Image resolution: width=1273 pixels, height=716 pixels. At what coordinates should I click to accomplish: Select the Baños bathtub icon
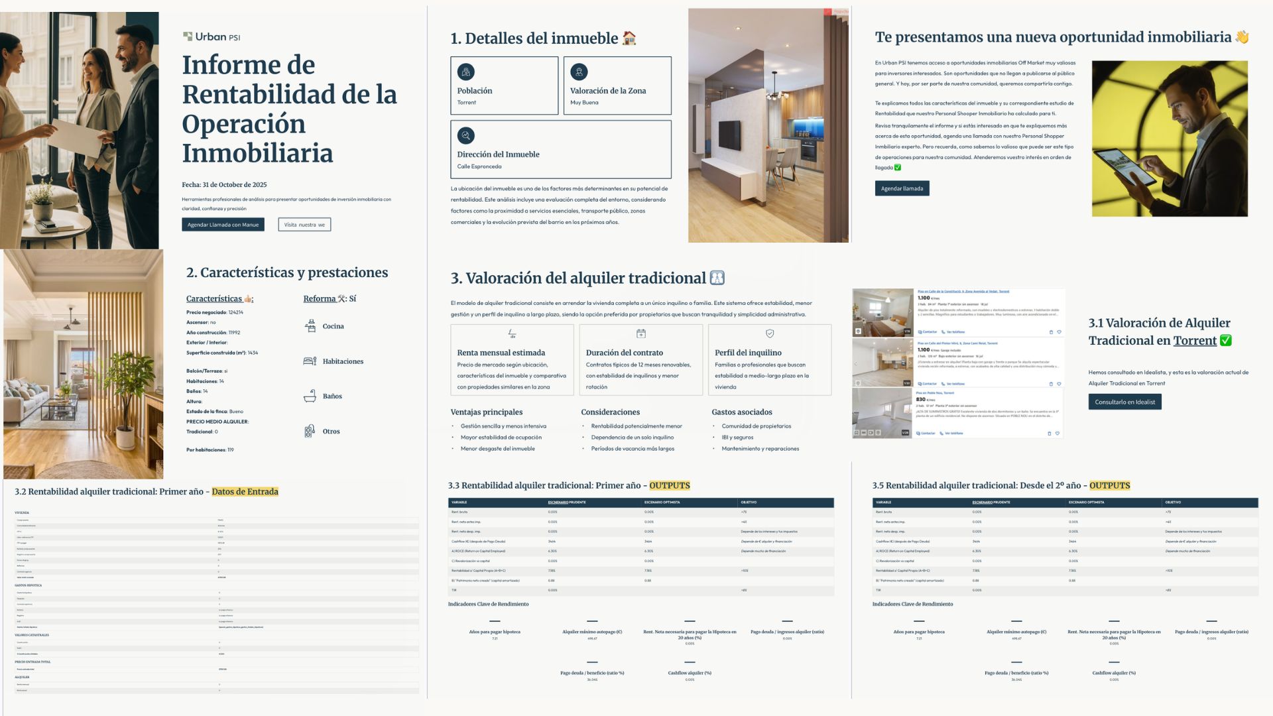[x=310, y=396]
